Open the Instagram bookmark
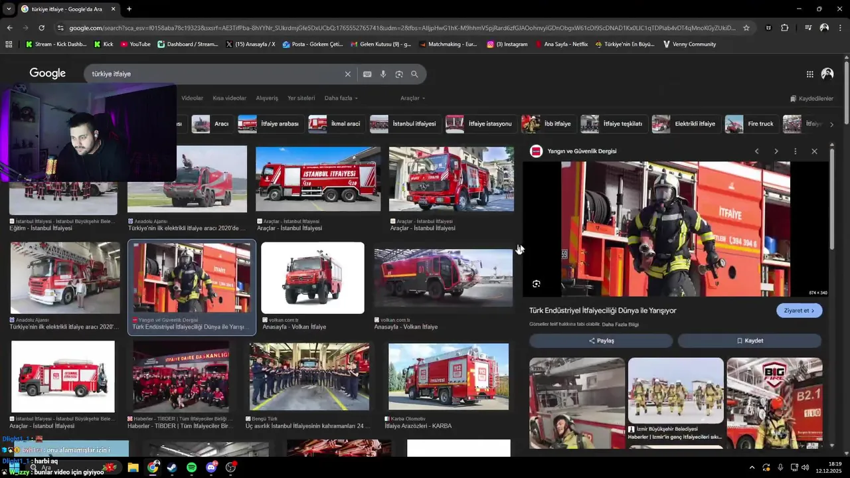Screen dimensions: 850x478 pyautogui.click(x=507, y=44)
